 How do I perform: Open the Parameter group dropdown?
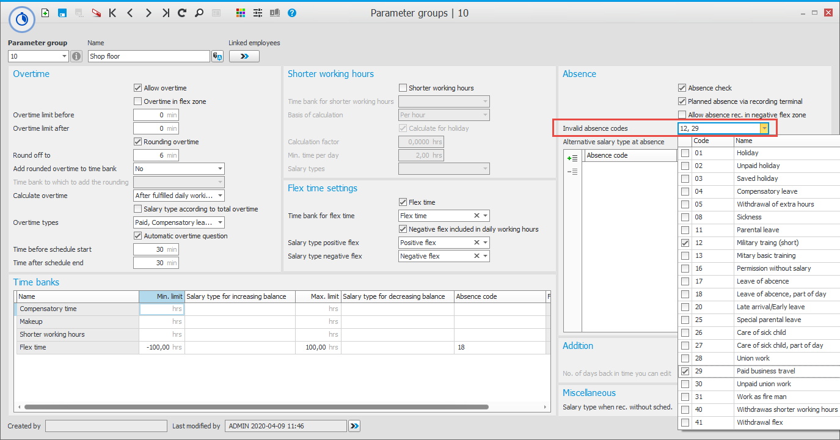pyautogui.click(x=64, y=56)
